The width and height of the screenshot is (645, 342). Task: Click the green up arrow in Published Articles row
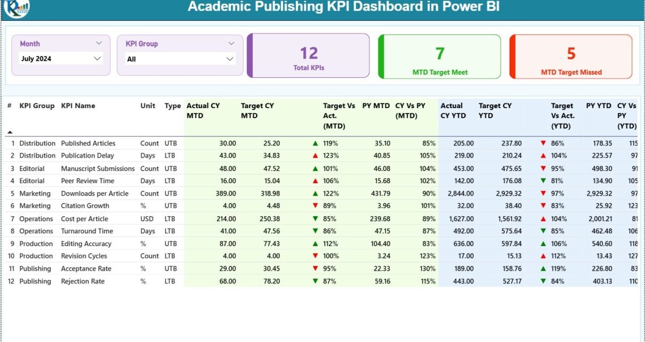click(316, 143)
